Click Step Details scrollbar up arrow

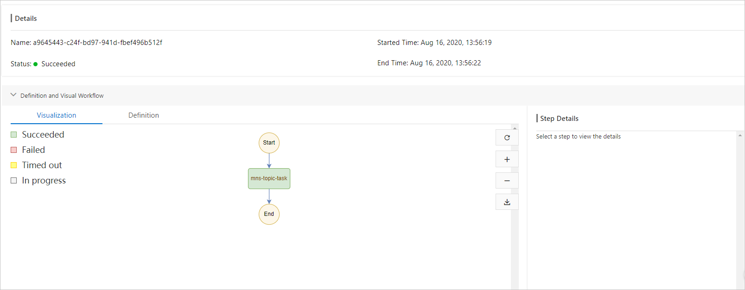click(x=740, y=135)
